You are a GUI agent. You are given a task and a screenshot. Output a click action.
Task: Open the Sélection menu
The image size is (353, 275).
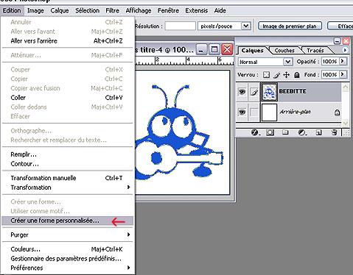click(88, 10)
